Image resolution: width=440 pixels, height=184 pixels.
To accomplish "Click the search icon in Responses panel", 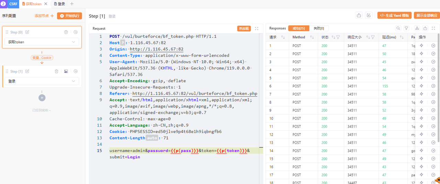I will pos(398,28).
